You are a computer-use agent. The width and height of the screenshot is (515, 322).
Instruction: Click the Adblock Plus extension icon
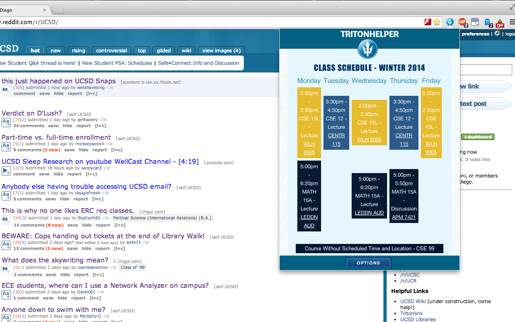[x=463, y=22]
